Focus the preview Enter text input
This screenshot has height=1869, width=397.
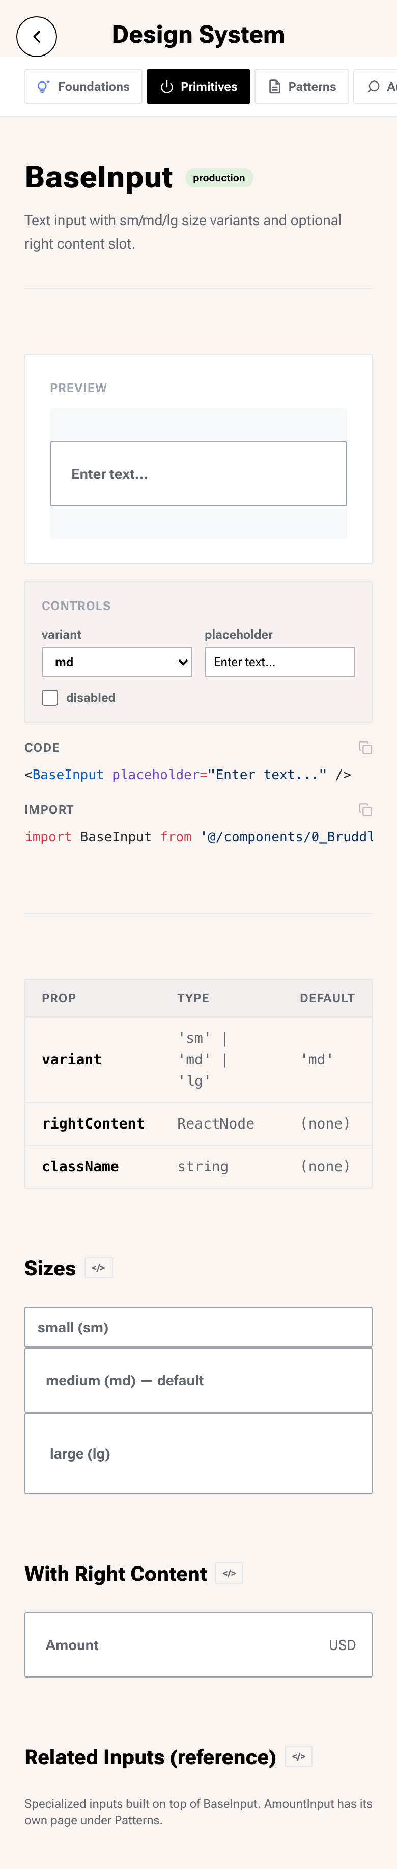(198, 474)
